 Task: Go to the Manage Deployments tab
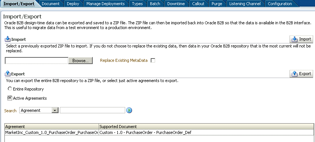106,4
